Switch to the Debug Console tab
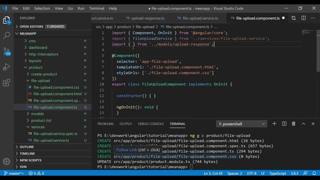 click(151, 123)
